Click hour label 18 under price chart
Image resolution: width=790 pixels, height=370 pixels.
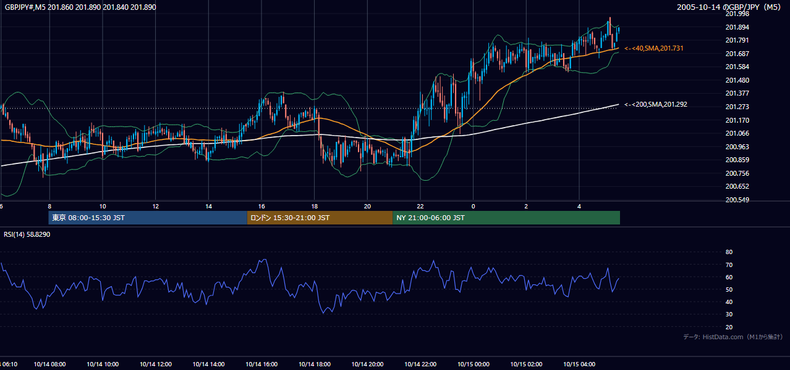tap(315, 207)
